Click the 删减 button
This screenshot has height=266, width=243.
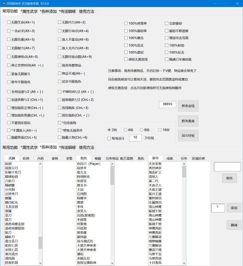pyautogui.click(x=234, y=225)
